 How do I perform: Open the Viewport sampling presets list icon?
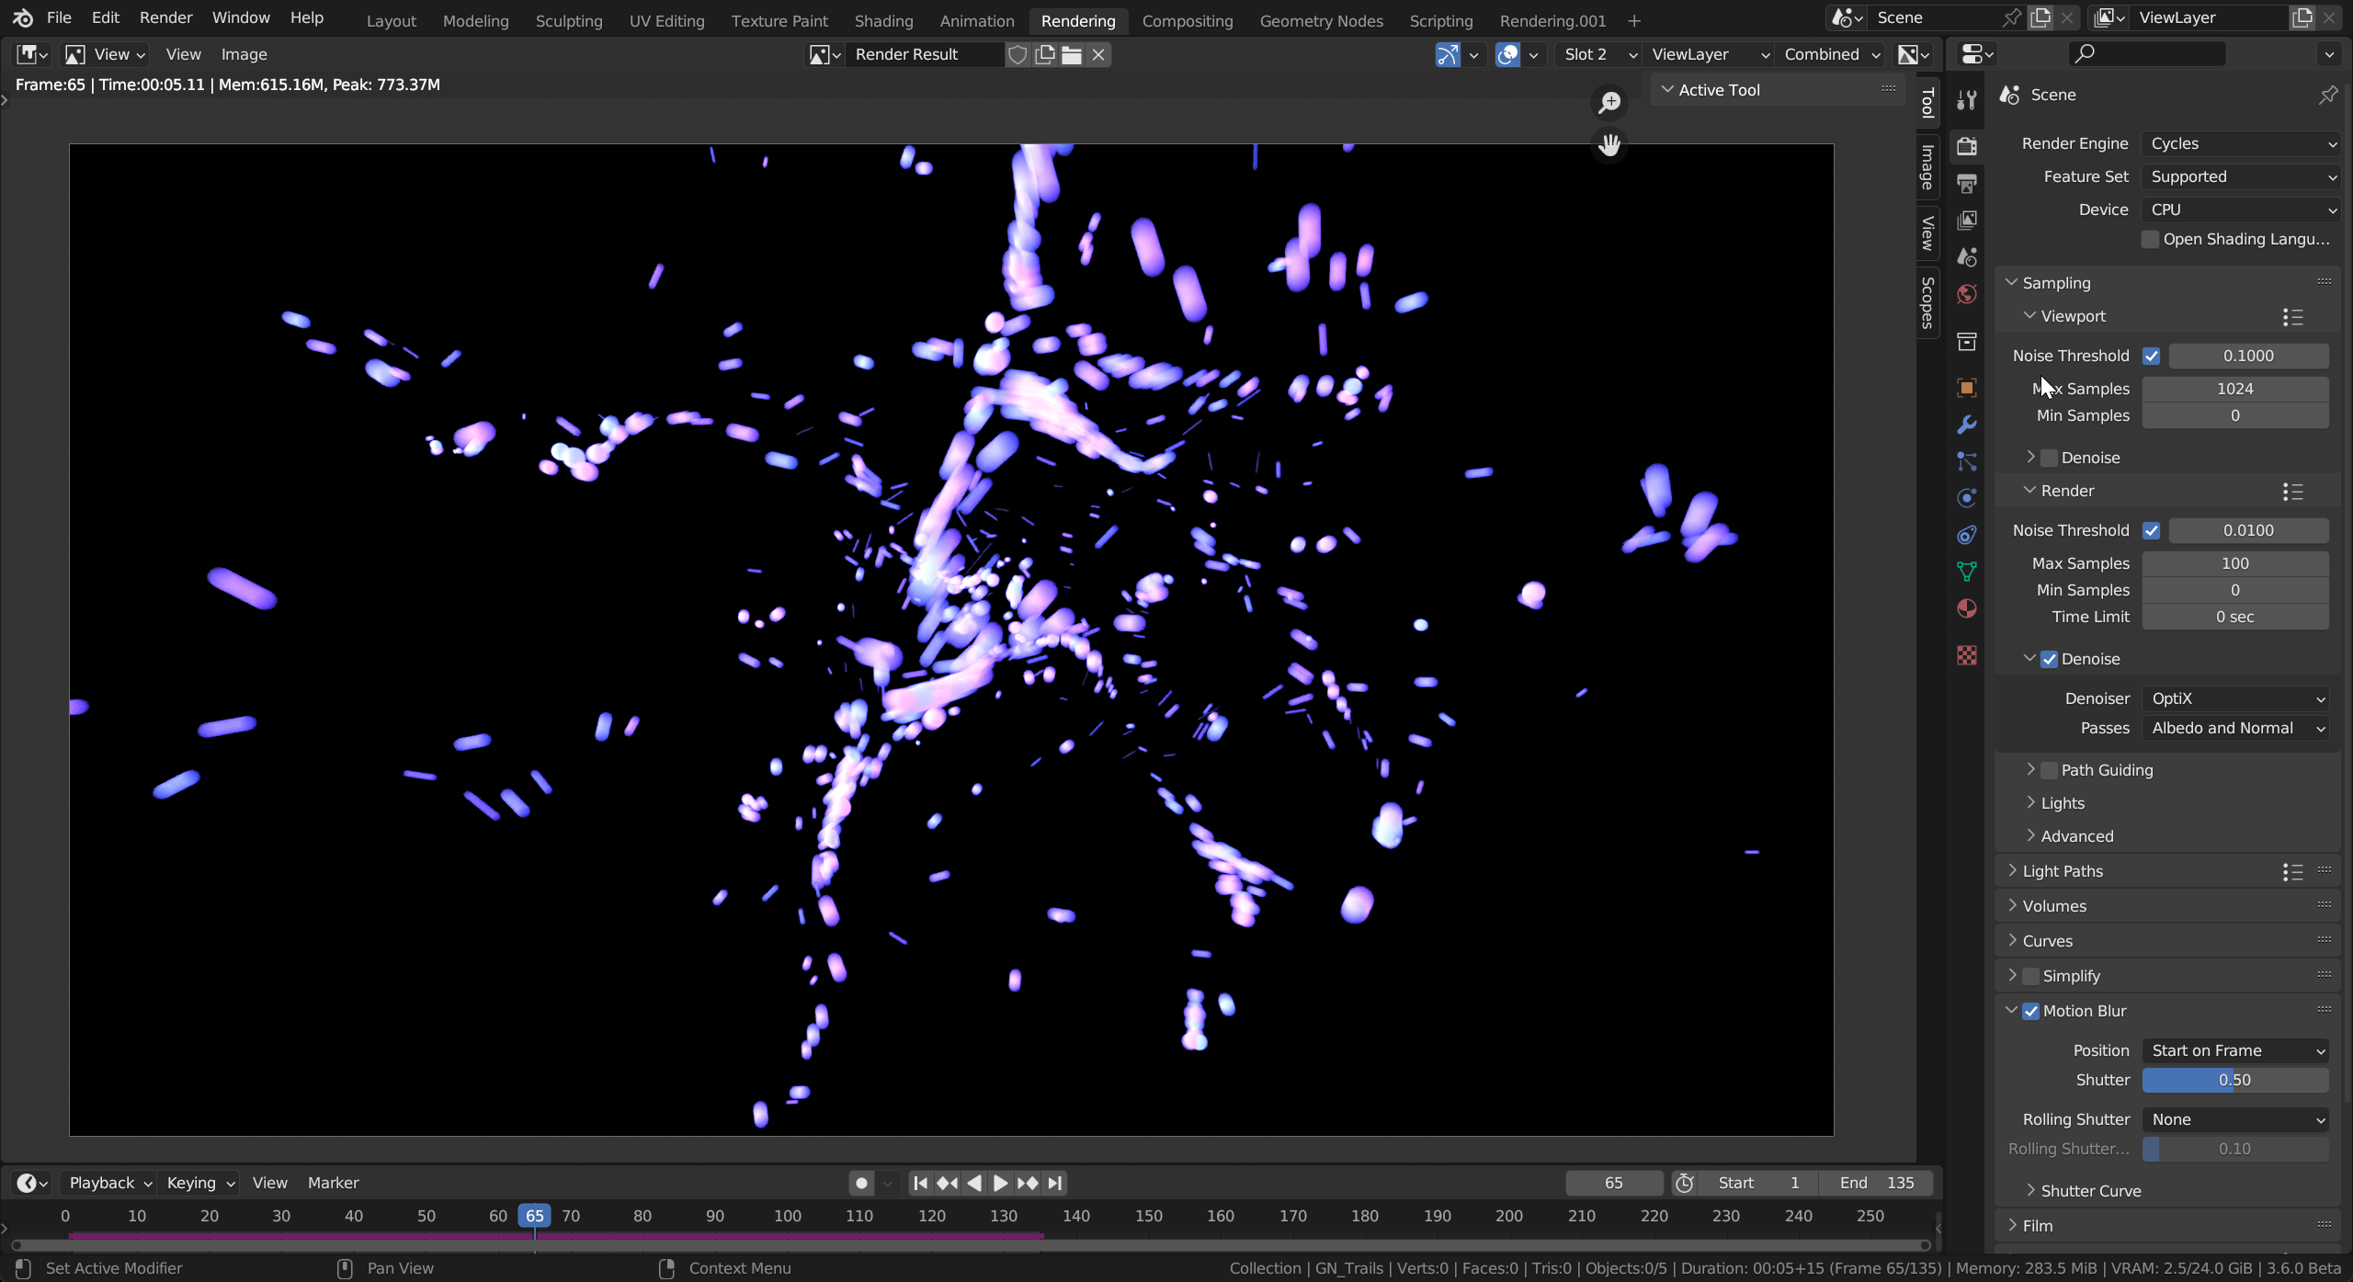pos(2293,317)
